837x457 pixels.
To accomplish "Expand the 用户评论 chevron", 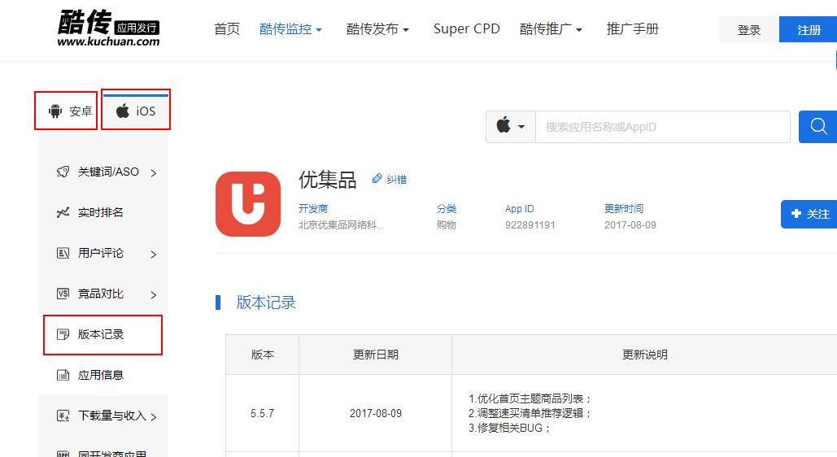I will pos(154,255).
